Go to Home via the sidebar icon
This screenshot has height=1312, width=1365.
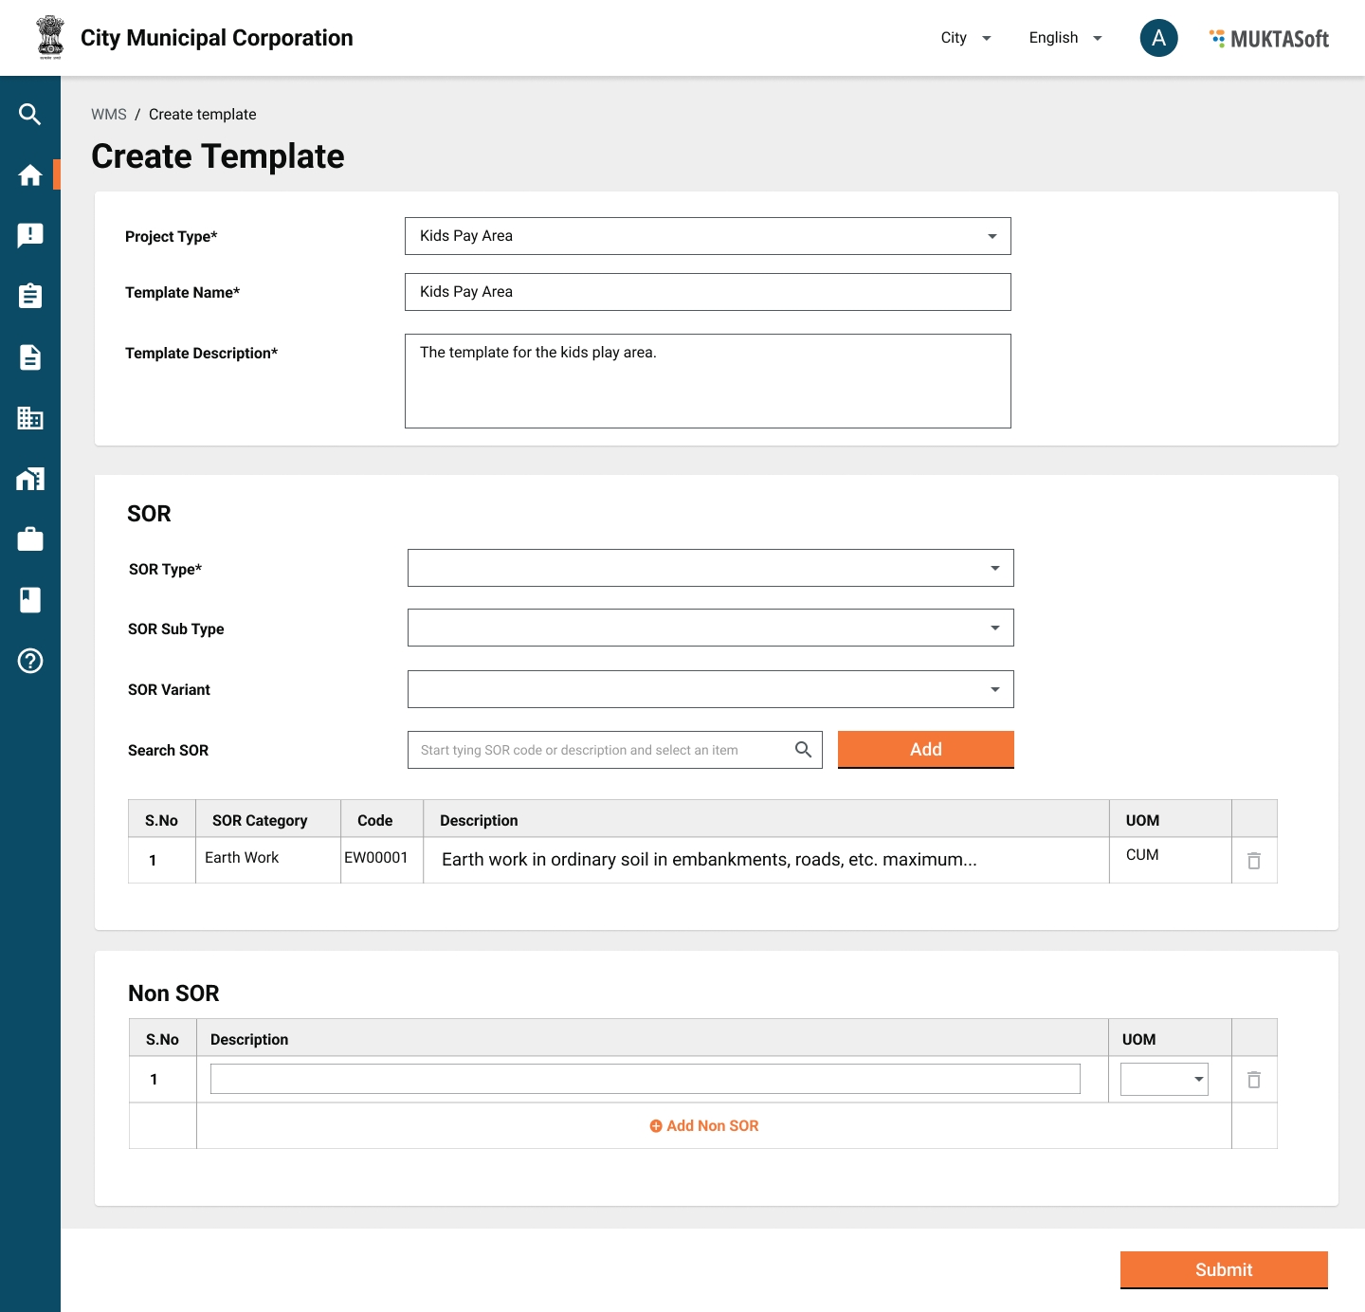coord(29,175)
